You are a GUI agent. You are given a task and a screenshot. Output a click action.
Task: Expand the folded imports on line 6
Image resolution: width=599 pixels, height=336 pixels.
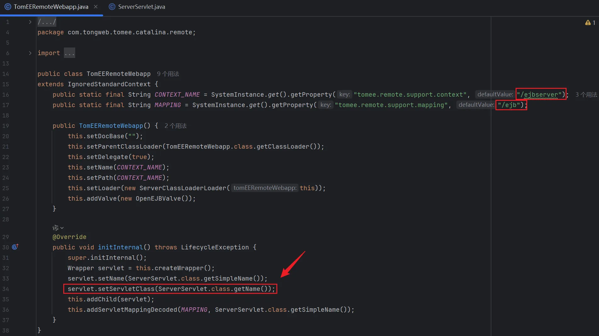click(x=30, y=53)
